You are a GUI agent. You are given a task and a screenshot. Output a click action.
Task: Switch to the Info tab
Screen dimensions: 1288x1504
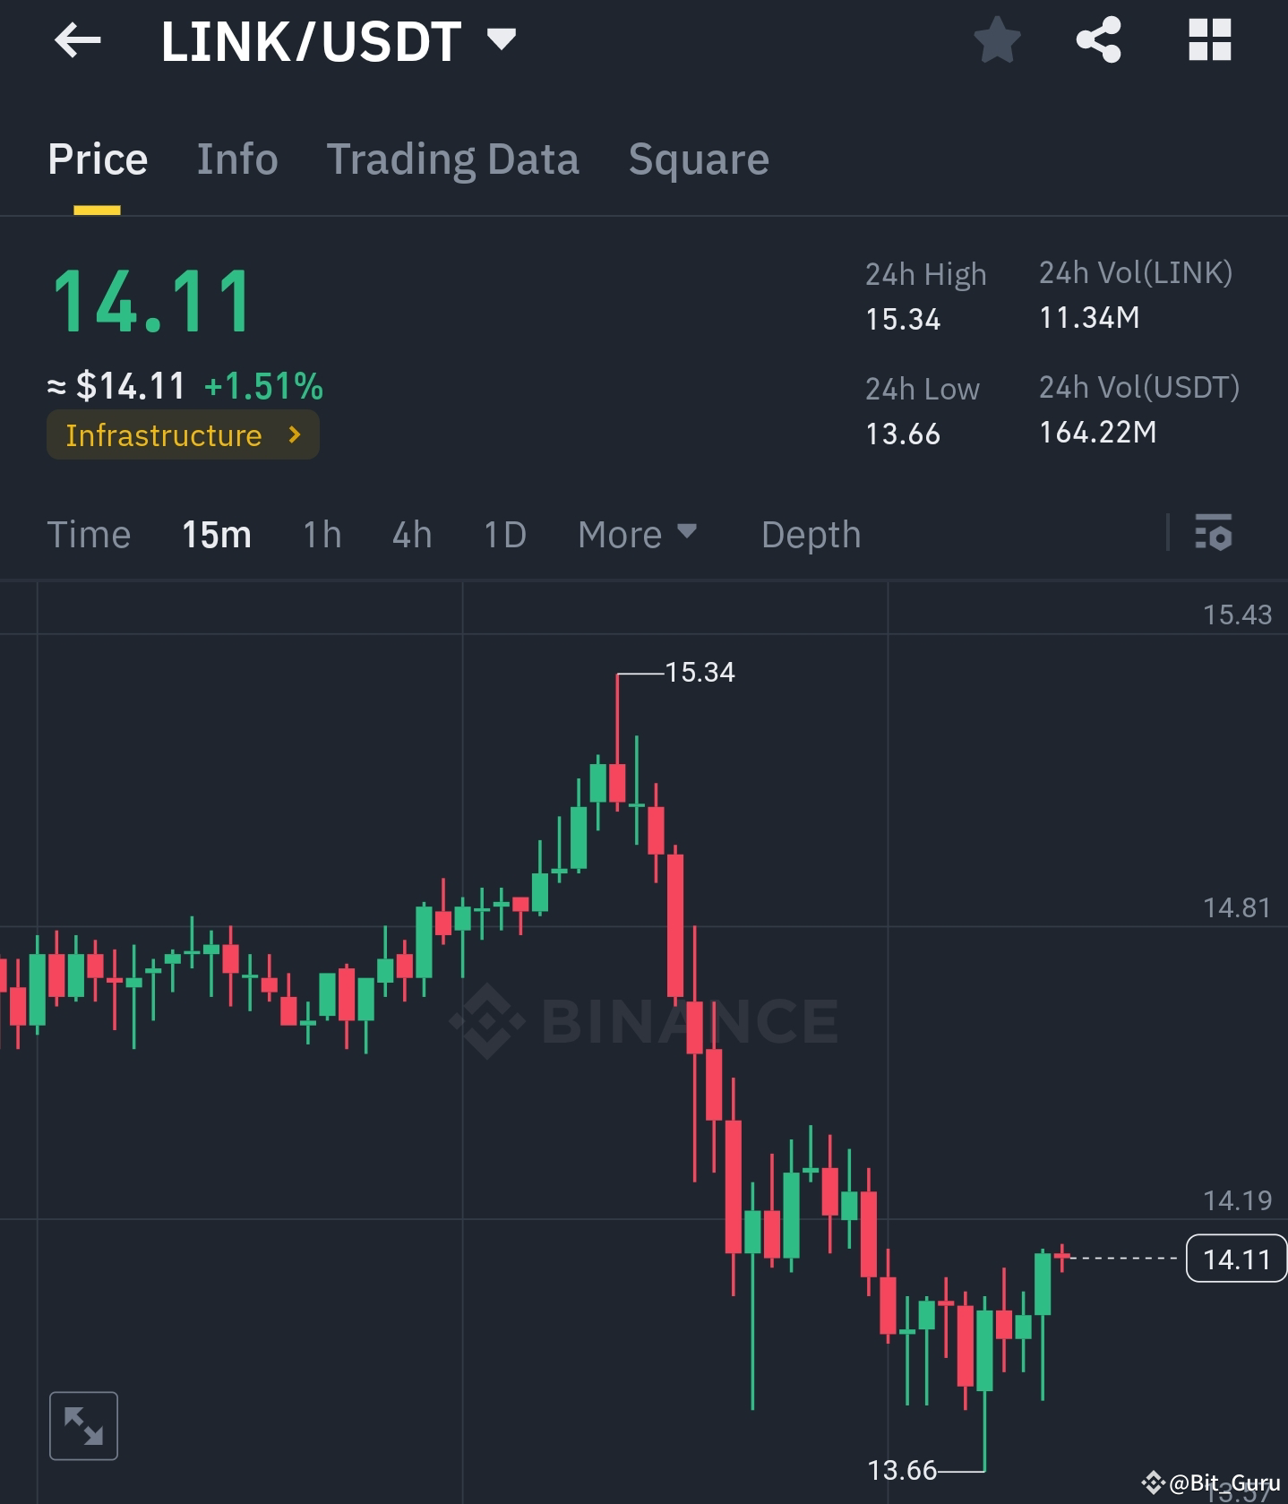coord(236,159)
